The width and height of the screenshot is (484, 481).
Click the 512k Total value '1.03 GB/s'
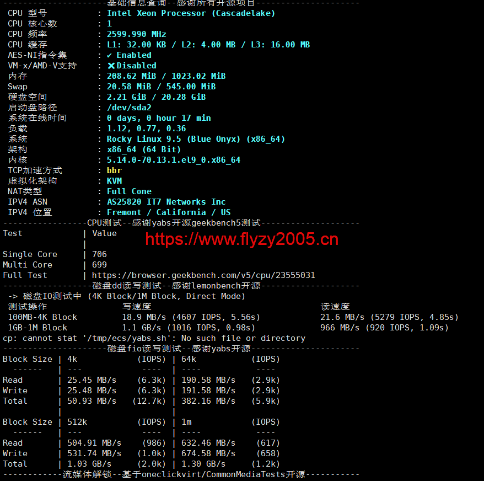click(x=89, y=464)
